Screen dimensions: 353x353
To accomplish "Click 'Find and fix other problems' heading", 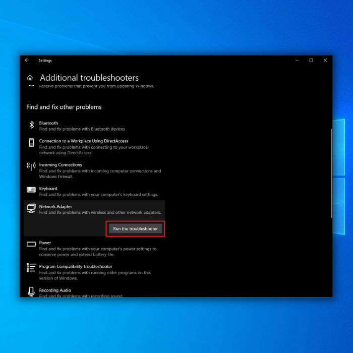I will pyautogui.click(x=64, y=107).
